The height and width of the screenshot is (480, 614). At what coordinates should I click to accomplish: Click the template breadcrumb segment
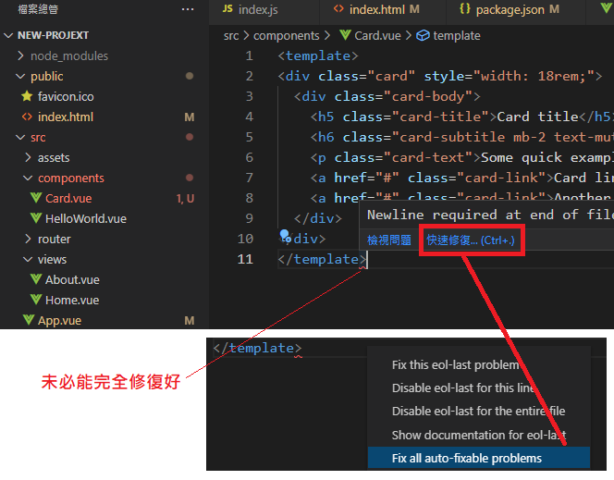click(x=457, y=36)
